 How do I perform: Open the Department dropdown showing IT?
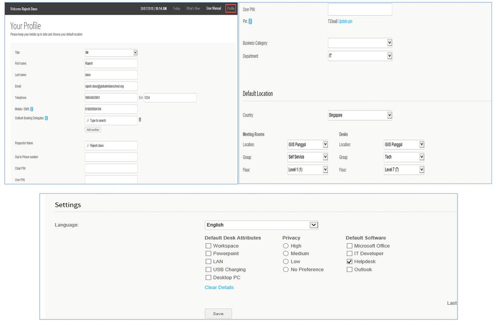pos(360,56)
